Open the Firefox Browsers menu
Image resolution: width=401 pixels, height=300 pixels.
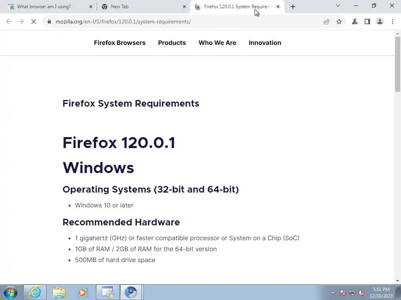click(x=120, y=43)
